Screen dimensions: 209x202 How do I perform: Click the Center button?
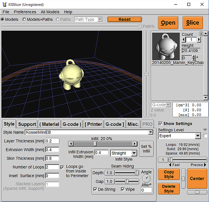(x=197, y=178)
